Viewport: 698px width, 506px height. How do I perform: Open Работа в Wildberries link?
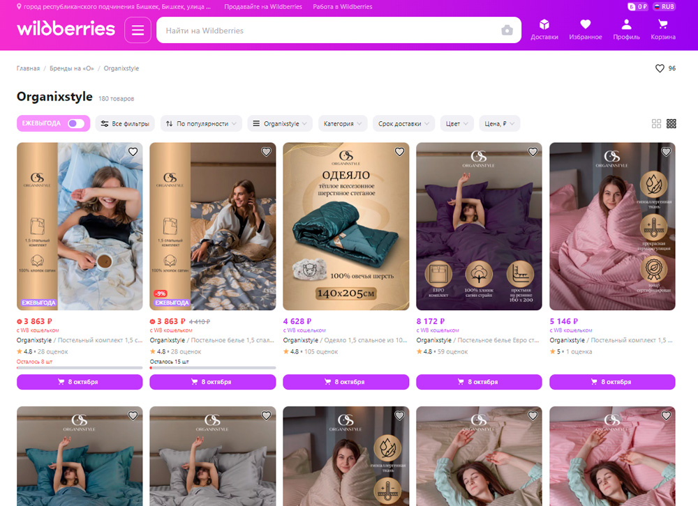[343, 7]
